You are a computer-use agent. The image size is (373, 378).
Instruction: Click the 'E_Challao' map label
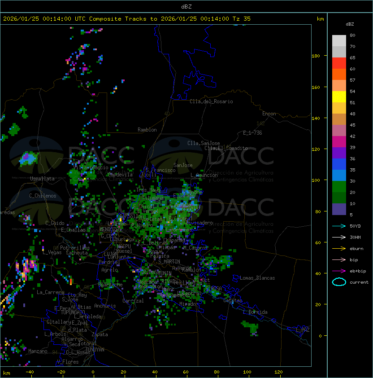click(73, 230)
